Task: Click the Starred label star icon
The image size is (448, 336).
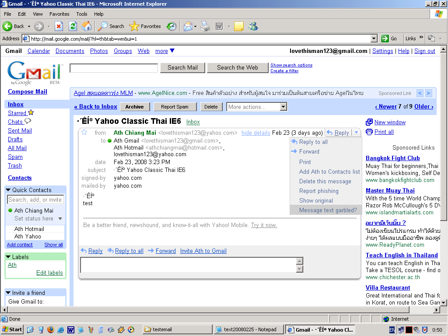Action: (x=31, y=112)
